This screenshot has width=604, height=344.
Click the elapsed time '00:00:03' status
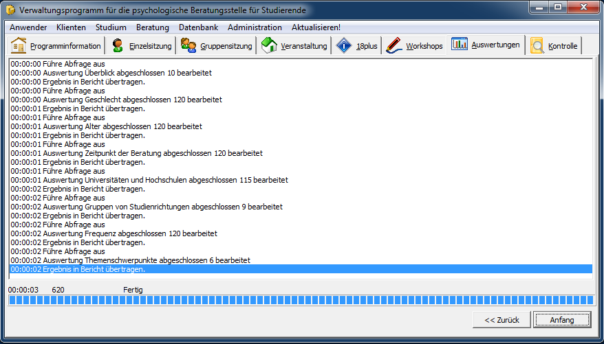23,290
